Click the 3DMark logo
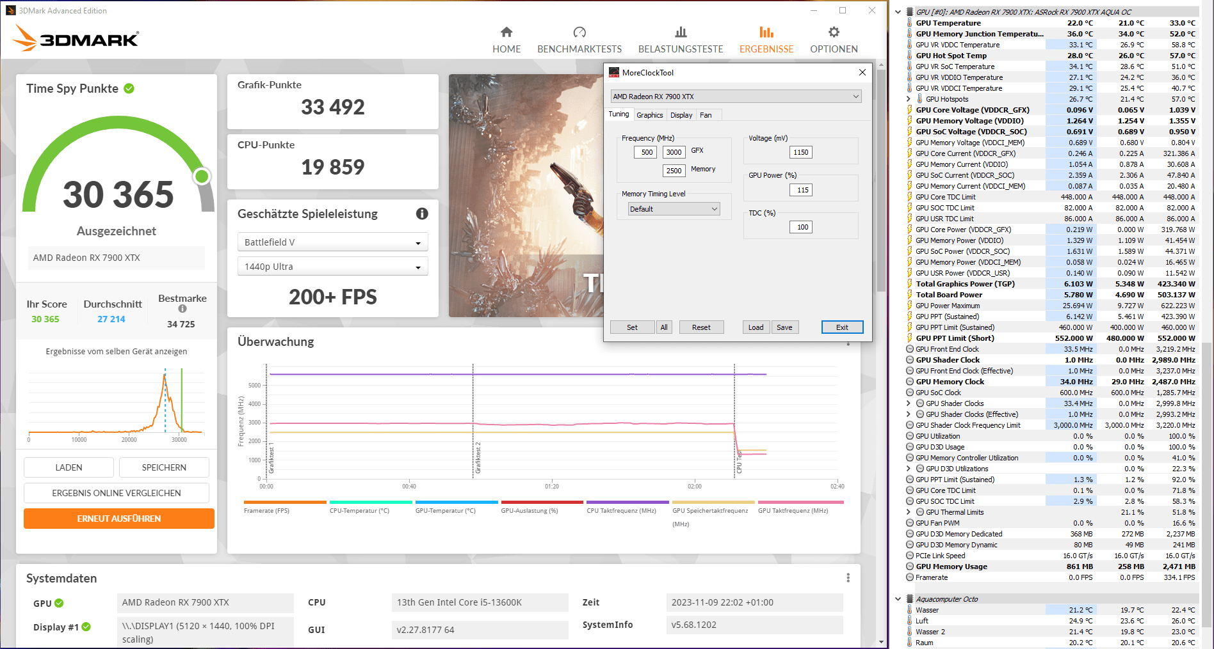Screen dimensions: 1214x649 [x=76, y=38]
